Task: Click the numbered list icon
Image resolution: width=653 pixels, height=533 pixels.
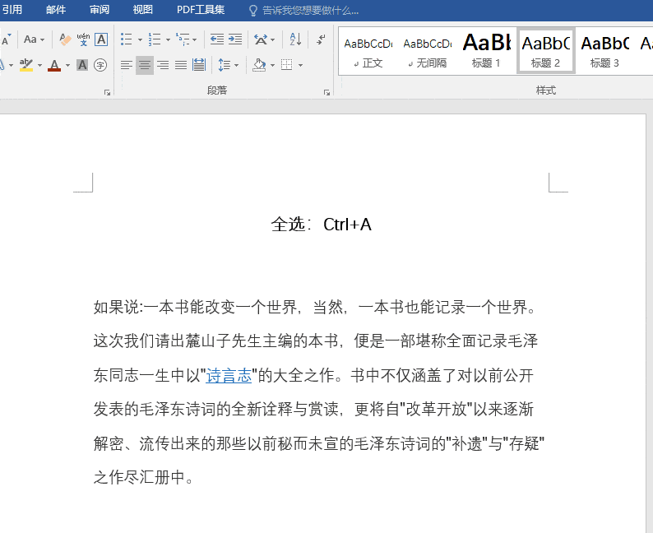Action: point(155,39)
